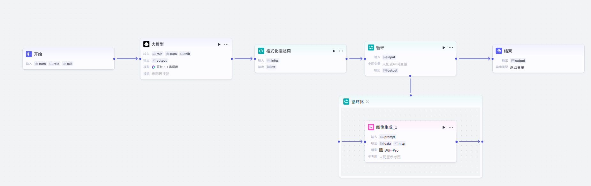Screen dimensions: 591x186
Task: Click the 循环 loop node icon
Action: pos(371,47)
